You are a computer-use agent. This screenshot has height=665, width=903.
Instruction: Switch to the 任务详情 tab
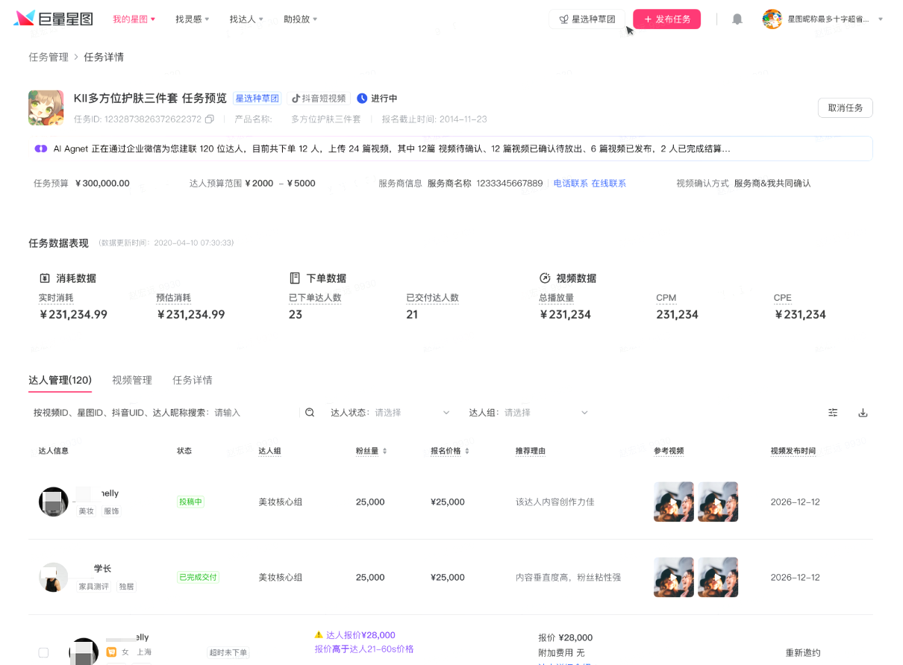[193, 380]
